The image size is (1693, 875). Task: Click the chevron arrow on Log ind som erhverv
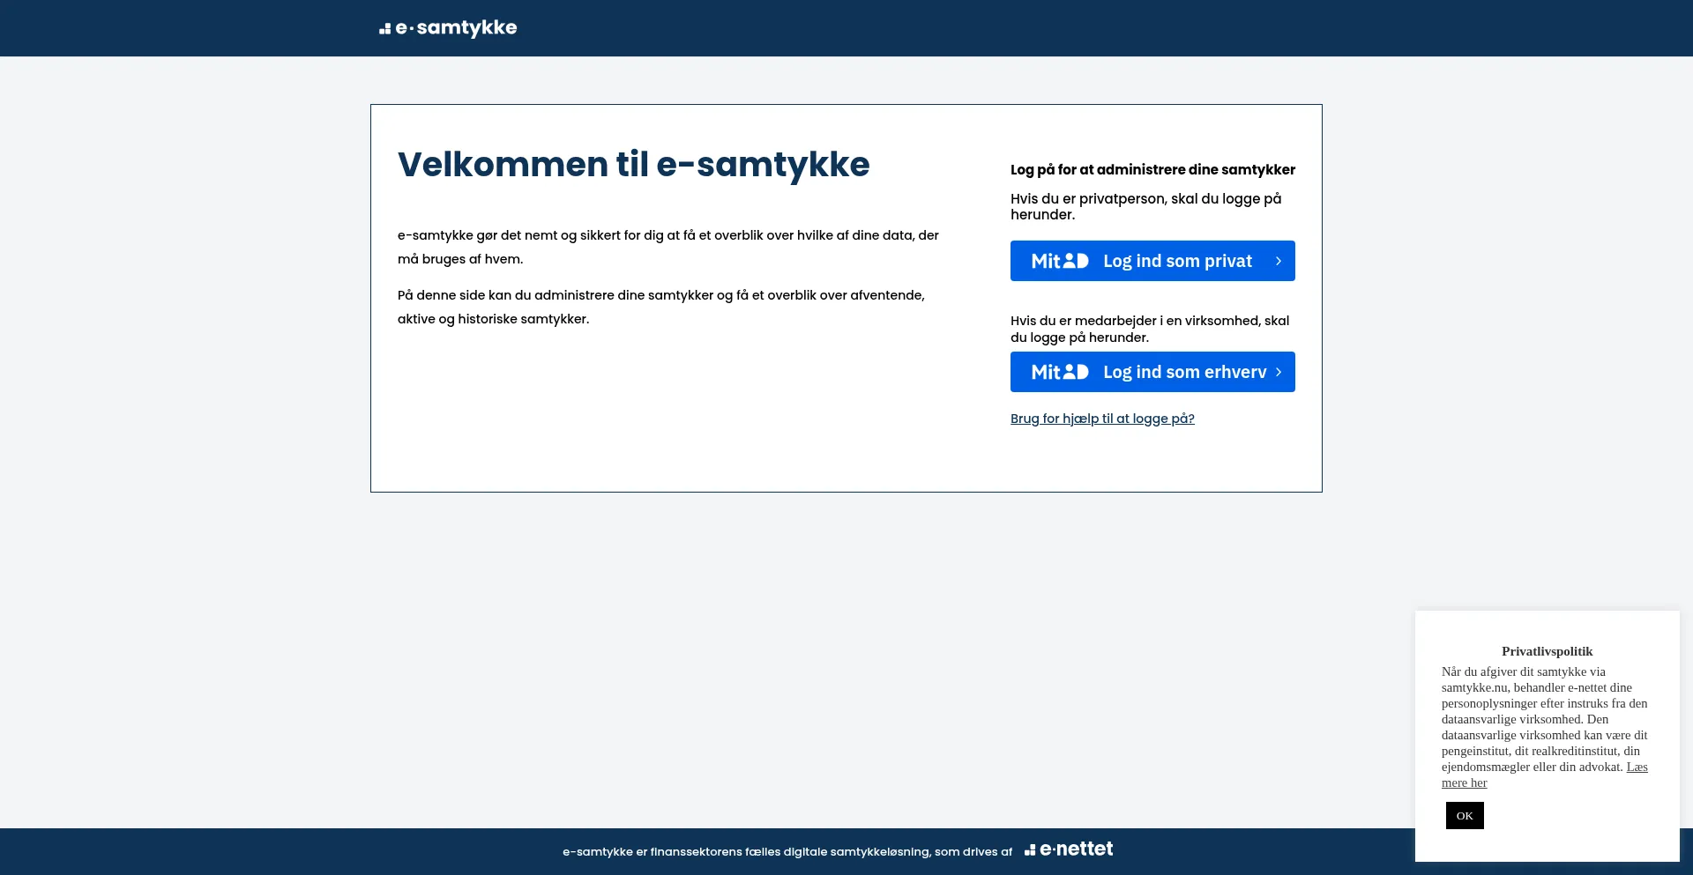(1278, 372)
